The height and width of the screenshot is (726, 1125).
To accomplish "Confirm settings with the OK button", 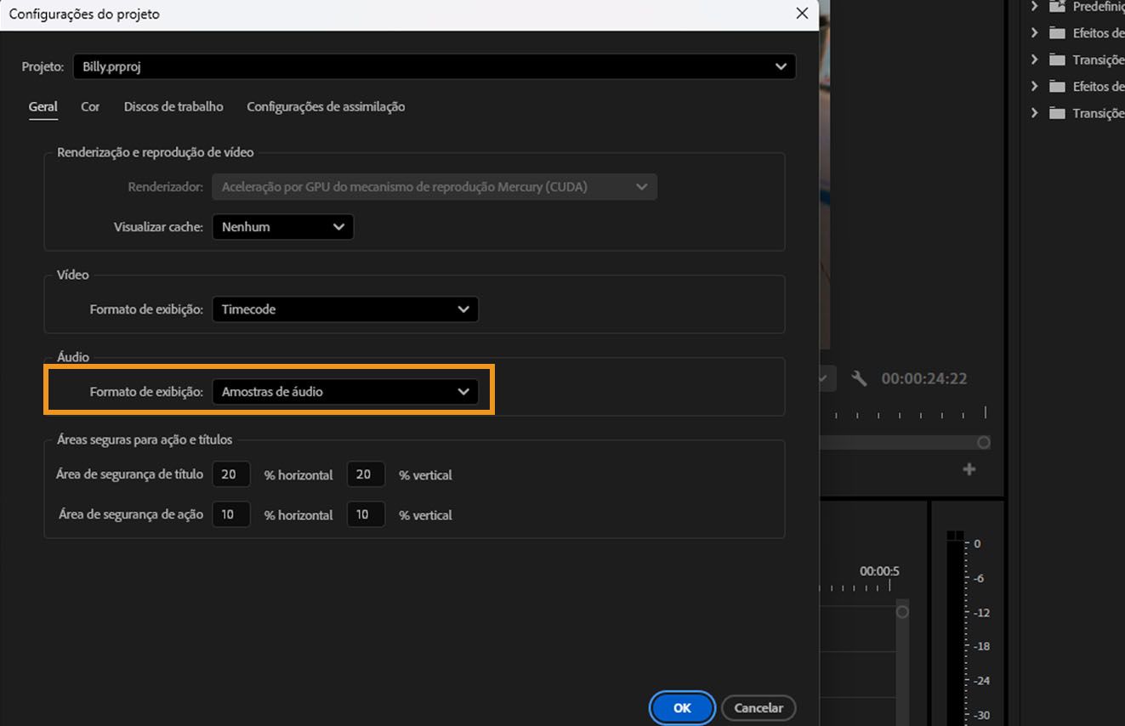I will pos(681,707).
